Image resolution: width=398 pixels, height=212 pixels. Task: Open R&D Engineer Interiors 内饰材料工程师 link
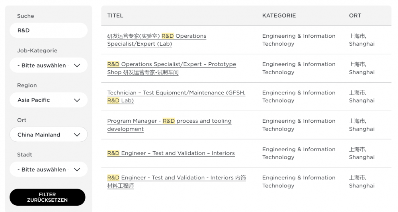(x=176, y=181)
